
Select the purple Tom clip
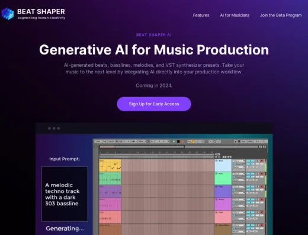110,191
